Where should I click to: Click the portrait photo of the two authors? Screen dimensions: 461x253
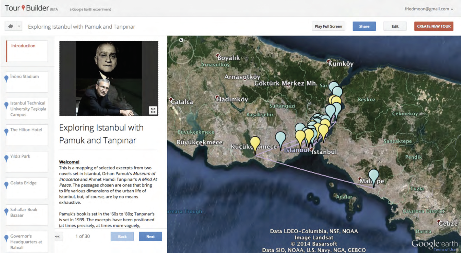click(x=109, y=78)
